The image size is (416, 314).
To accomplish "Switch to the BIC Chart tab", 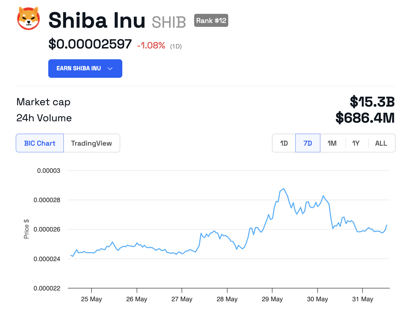I will pyautogui.click(x=40, y=143).
